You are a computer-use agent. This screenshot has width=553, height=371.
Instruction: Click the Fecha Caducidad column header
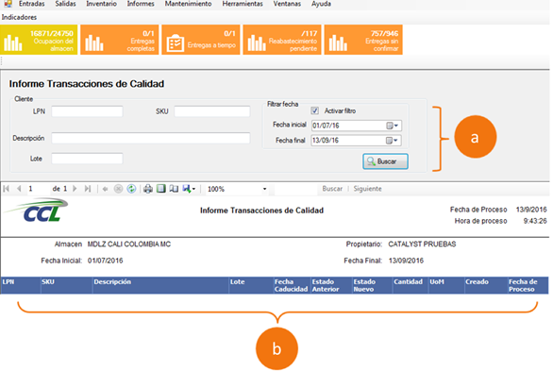(292, 285)
